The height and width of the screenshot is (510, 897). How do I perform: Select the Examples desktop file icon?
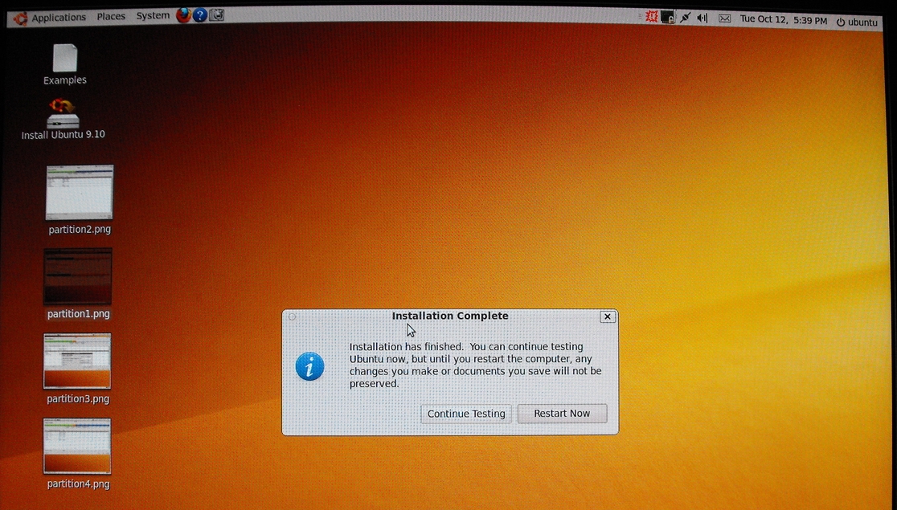[65, 59]
